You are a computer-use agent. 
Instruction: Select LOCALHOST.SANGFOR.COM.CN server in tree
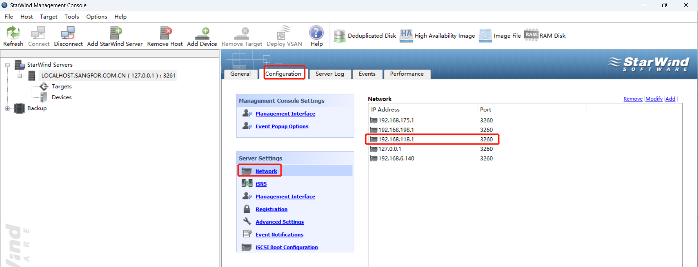pyautogui.click(x=108, y=76)
